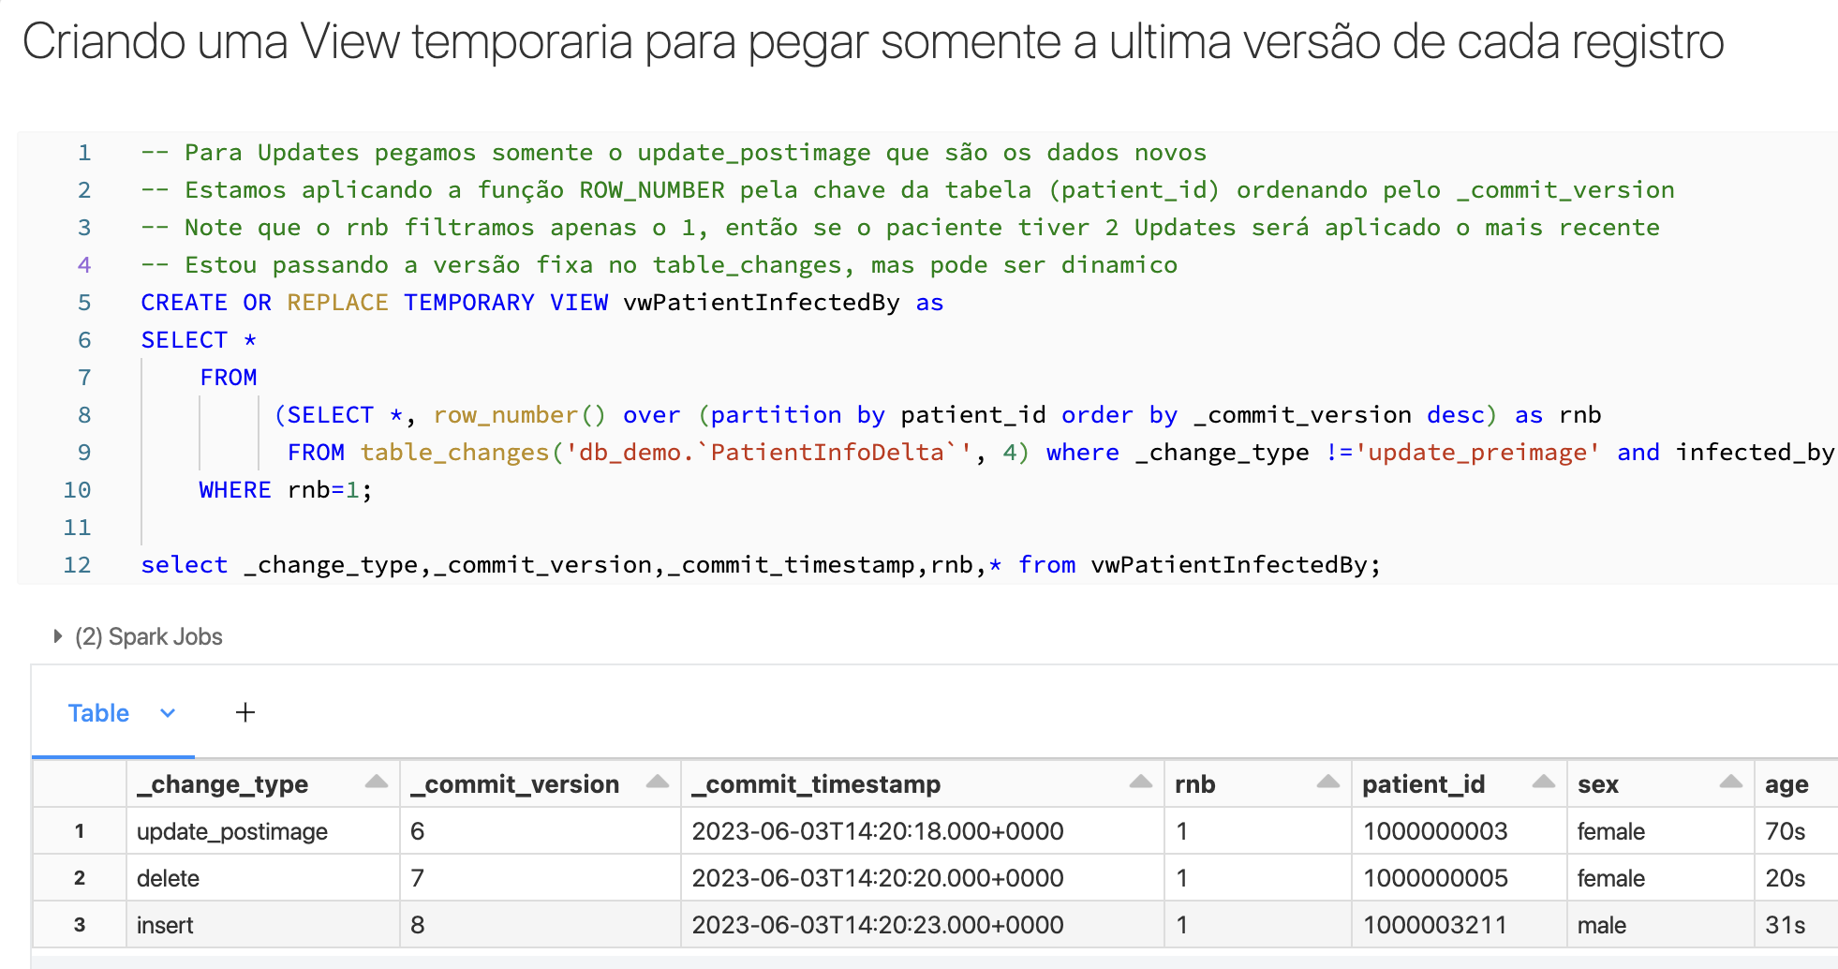The width and height of the screenshot is (1838, 969).
Task: Click the comment starting 'Para Updates pegamos'
Action: pyautogui.click(x=674, y=153)
